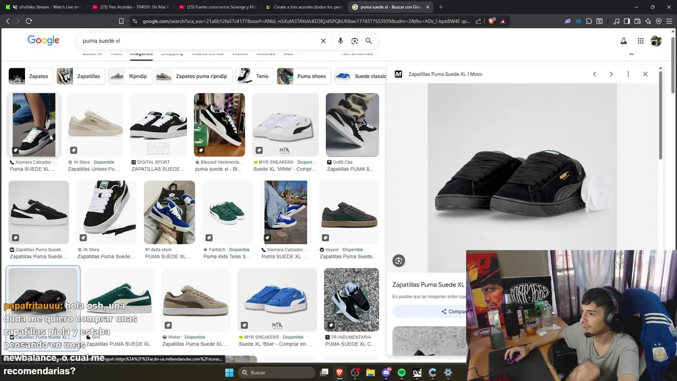The height and width of the screenshot is (381, 677).
Task: Open the TR-INDUMENTARIA PUMA SUEDE XL thumbnail
Action: click(351, 300)
